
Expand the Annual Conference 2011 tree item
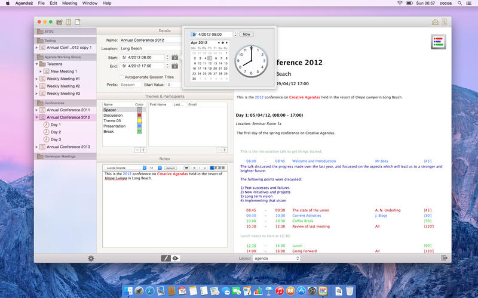click(x=37, y=110)
